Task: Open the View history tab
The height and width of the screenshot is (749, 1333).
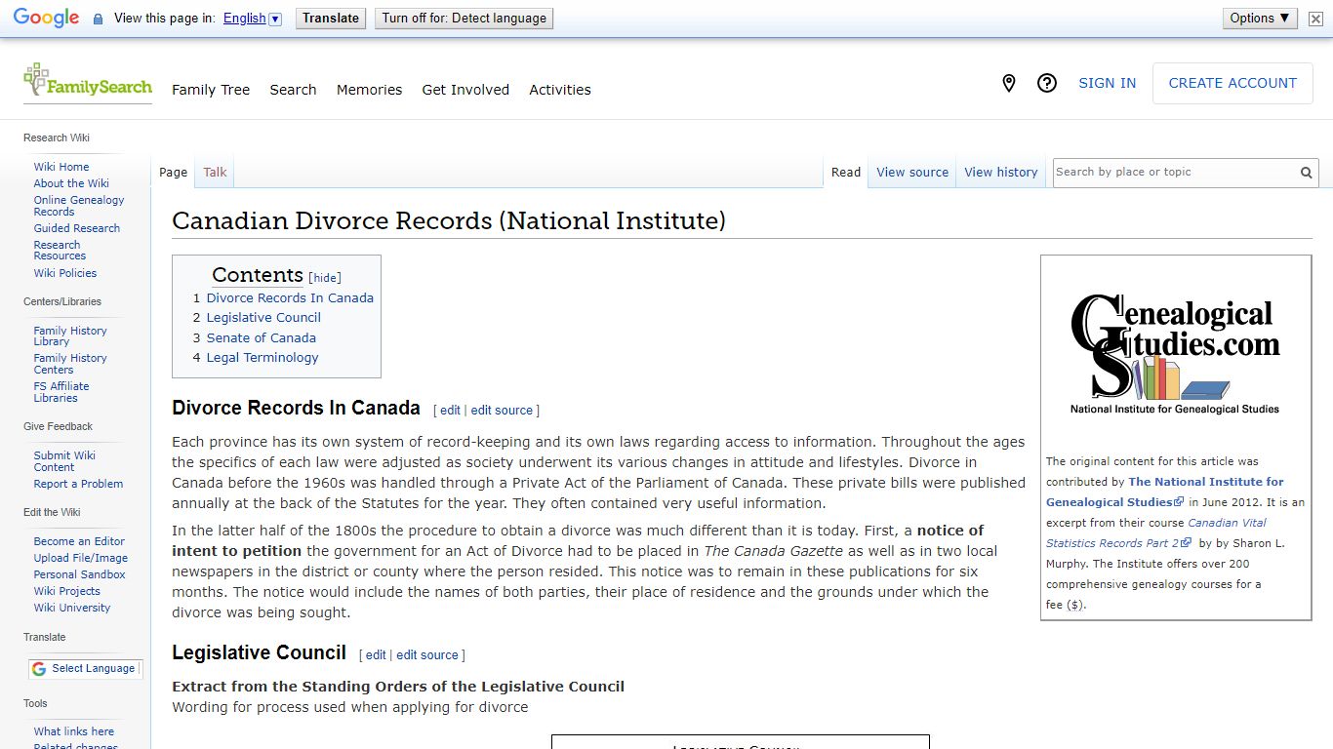Action: 1001,173
